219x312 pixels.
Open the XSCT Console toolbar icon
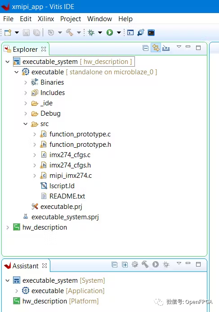(x=130, y=32)
